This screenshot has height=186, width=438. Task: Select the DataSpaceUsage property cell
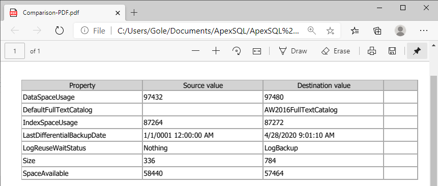point(82,97)
